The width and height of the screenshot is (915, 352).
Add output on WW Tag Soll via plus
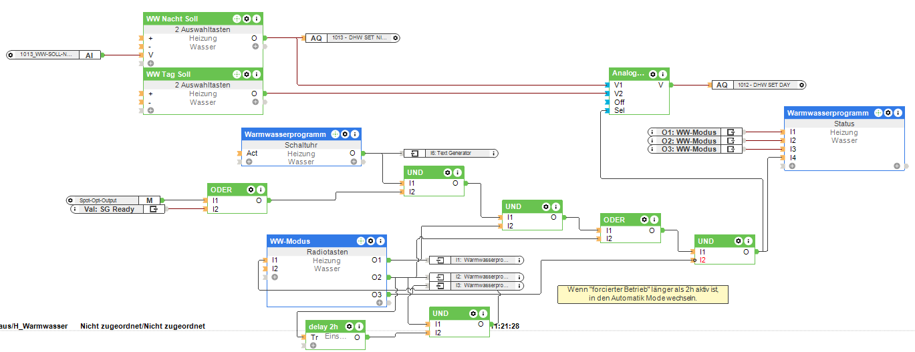[255, 102]
